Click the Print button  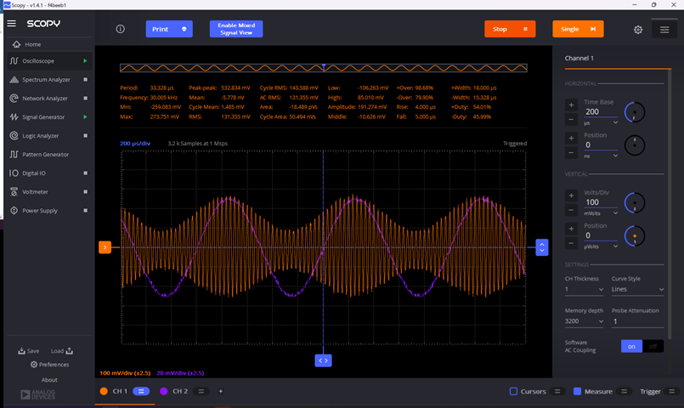pos(169,29)
